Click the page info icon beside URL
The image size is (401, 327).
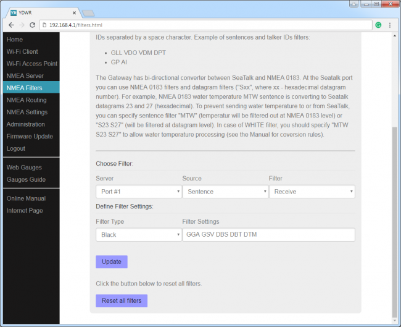(x=44, y=25)
